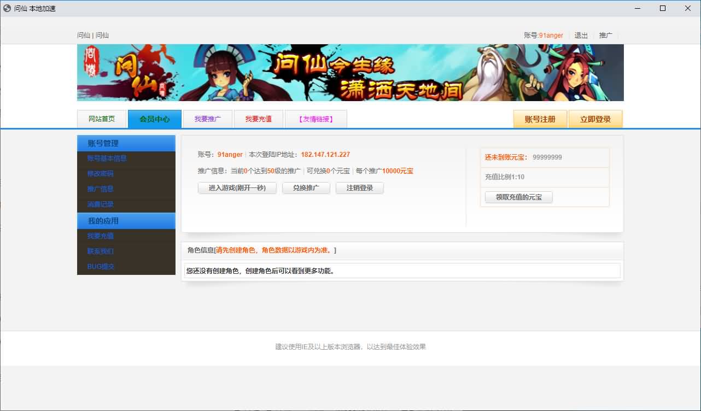Screen dimensions: 701x411
Task: Click the 注销登录 button
Action: pos(360,188)
